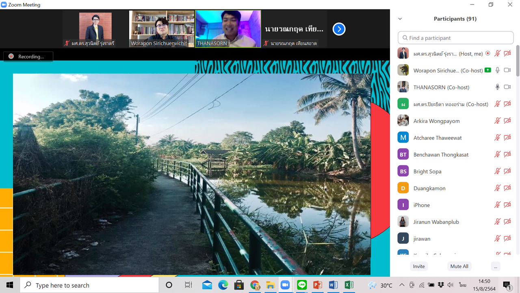520x293 pixels.
Task: Toggle THANASORN's microphone icon
Action: pos(497,87)
